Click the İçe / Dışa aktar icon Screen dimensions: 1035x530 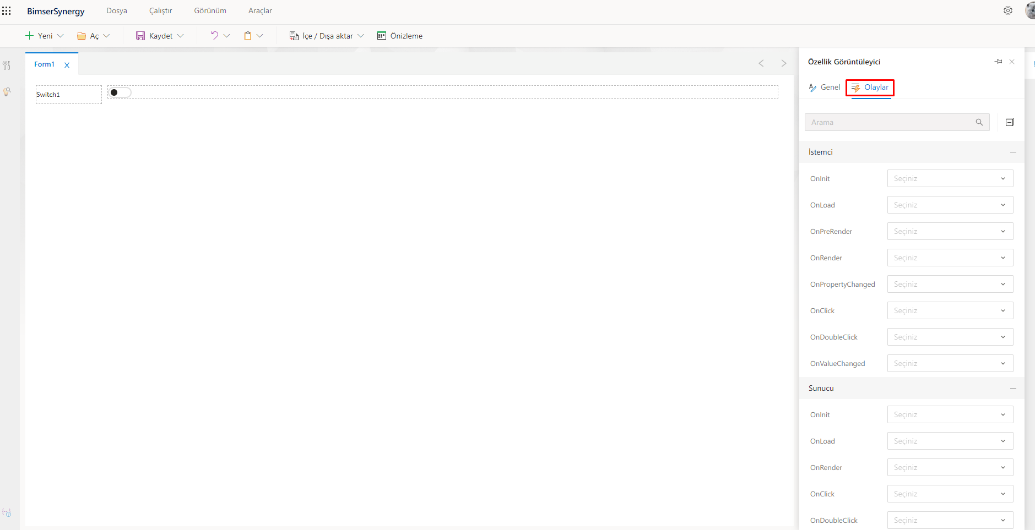click(294, 36)
